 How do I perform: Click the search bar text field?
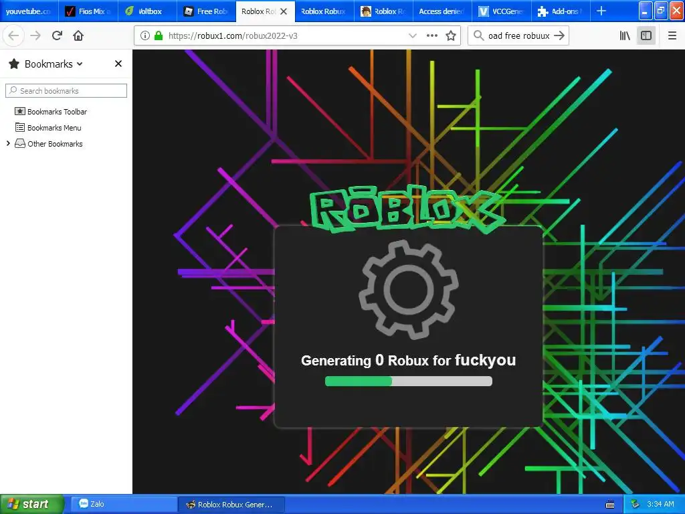tap(518, 36)
